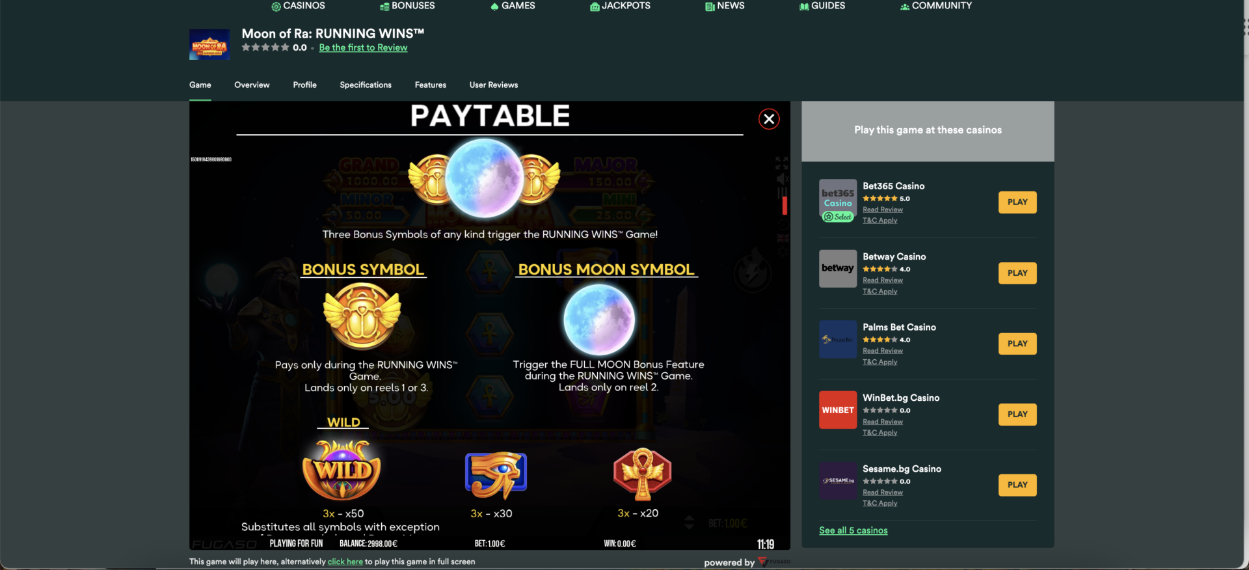
Task: Click 'click here' to play in full screen
Action: [x=345, y=562]
